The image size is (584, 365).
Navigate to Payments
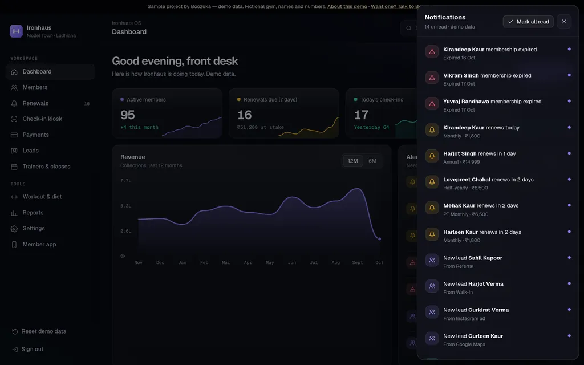pos(50,135)
